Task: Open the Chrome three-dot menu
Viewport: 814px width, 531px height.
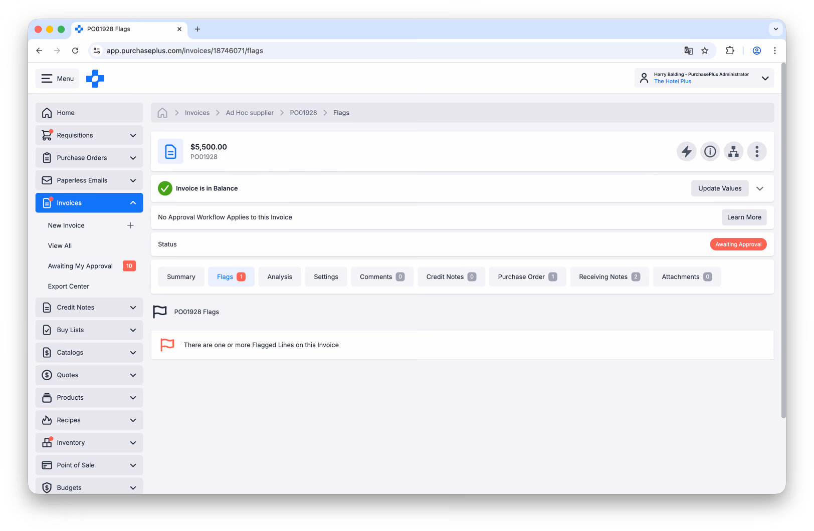Action: click(x=775, y=51)
